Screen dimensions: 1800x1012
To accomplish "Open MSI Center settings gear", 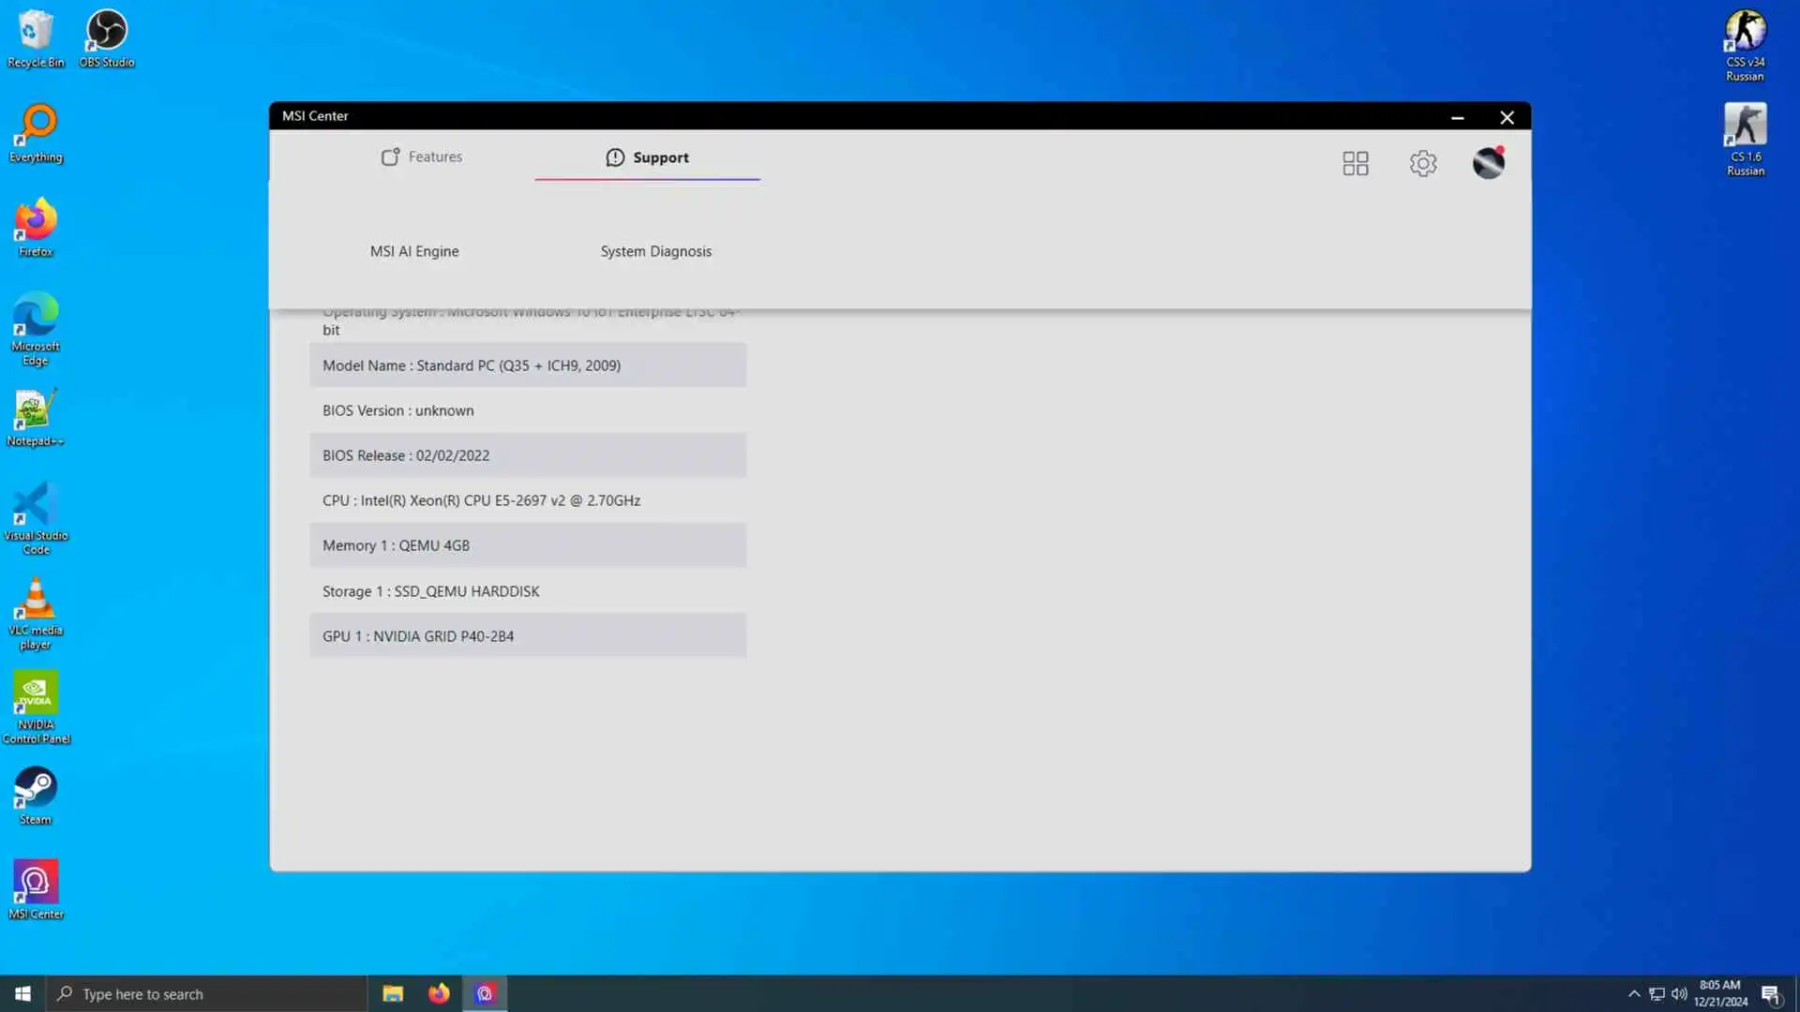I will point(1422,164).
